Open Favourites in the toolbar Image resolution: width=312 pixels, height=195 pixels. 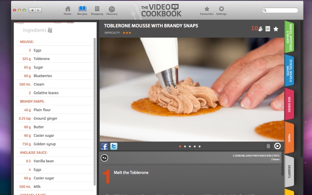[207, 11]
